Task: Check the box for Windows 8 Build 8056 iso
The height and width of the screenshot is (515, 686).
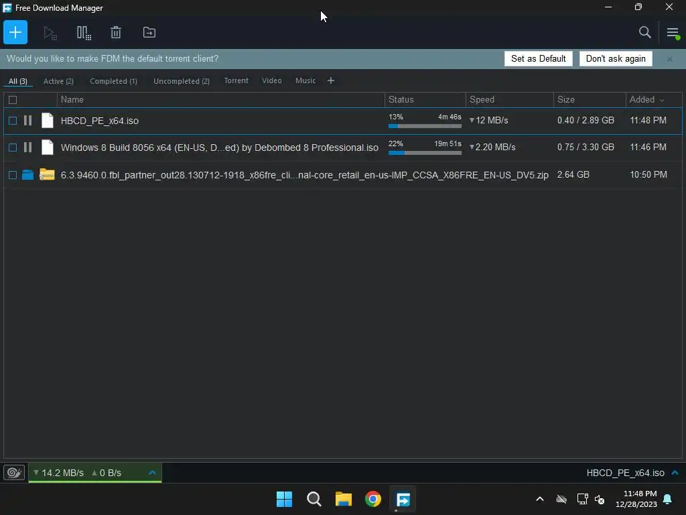Action: pyautogui.click(x=13, y=148)
